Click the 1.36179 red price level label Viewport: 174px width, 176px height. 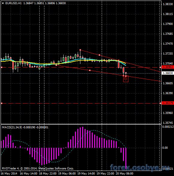click(x=168, y=103)
